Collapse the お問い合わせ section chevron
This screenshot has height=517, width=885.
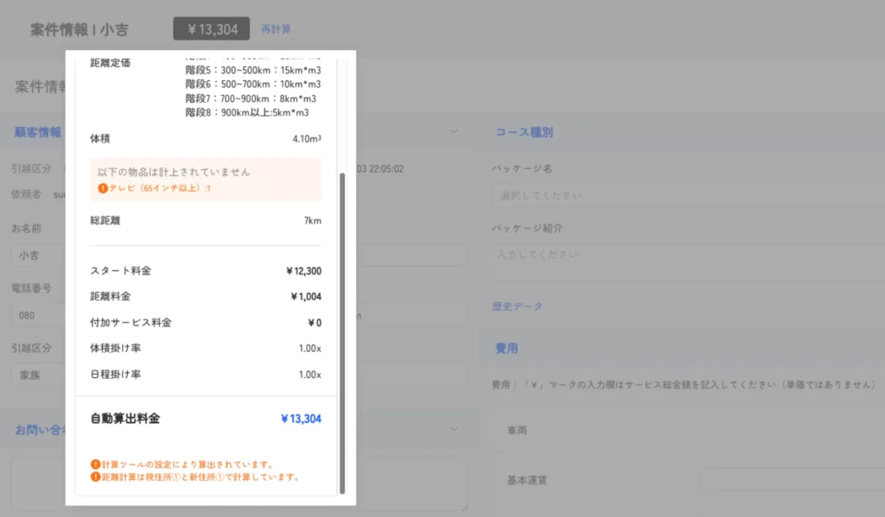tap(454, 429)
